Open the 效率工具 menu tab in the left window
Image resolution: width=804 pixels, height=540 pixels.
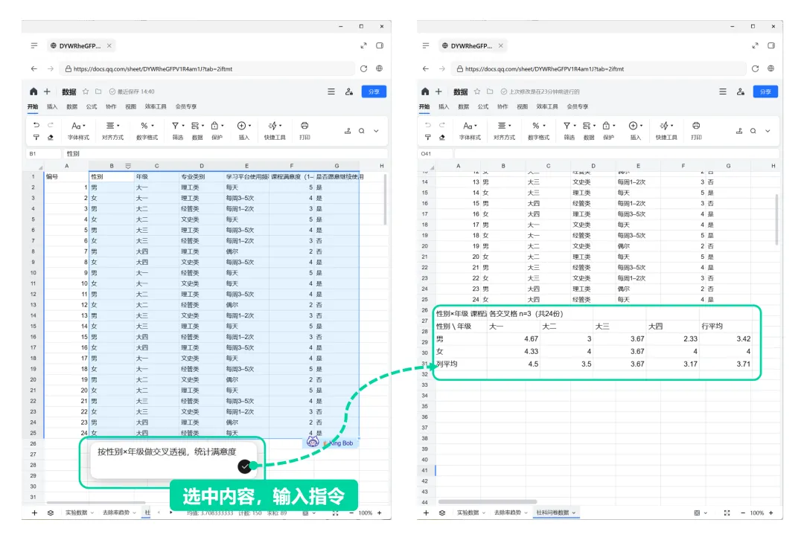click(156, 106)
